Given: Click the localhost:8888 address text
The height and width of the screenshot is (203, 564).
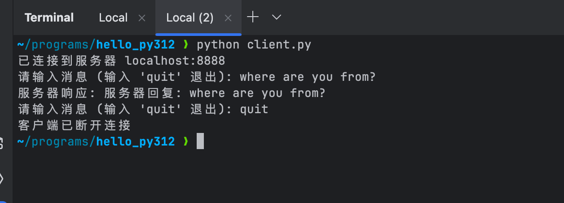Looking at the screenshot, I should (175, 61).
